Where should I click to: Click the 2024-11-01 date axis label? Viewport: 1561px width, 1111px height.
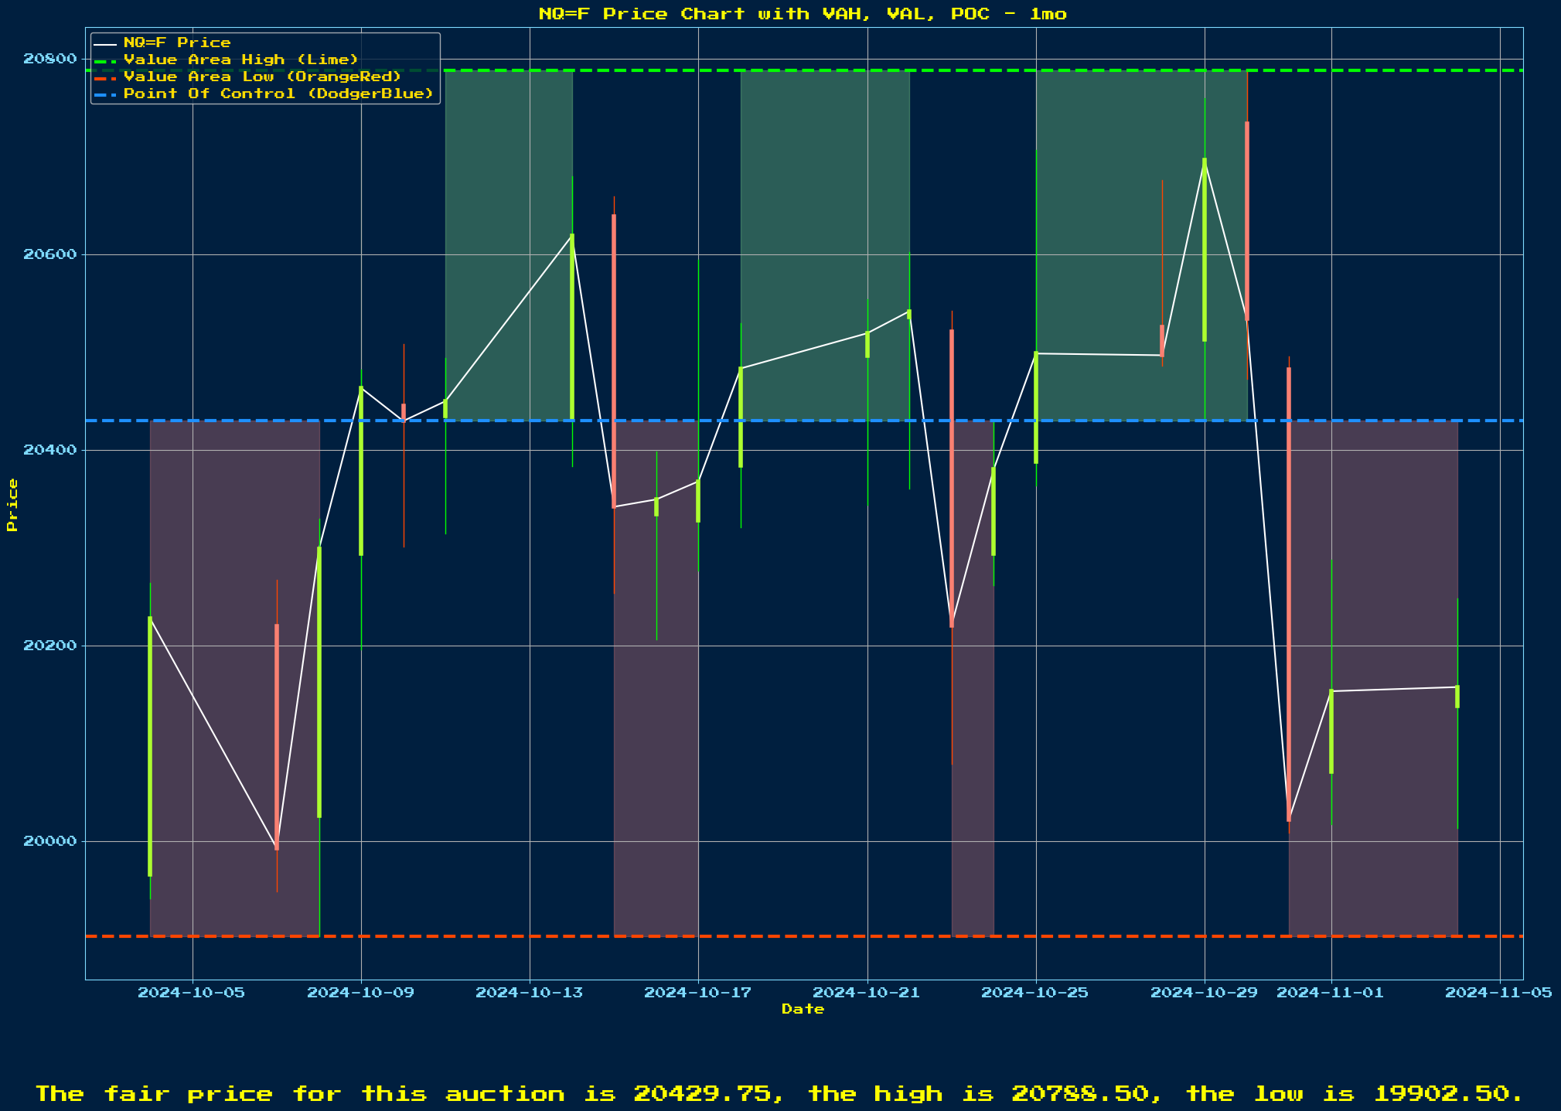[x=1330, y=993]
